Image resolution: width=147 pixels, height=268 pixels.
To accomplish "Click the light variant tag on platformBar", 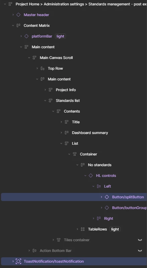I will tap(60, 36).
